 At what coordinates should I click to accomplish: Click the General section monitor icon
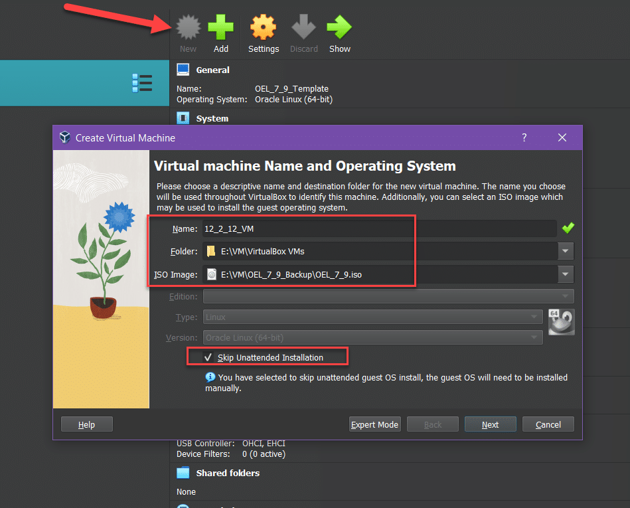click(x=183, y=70)
